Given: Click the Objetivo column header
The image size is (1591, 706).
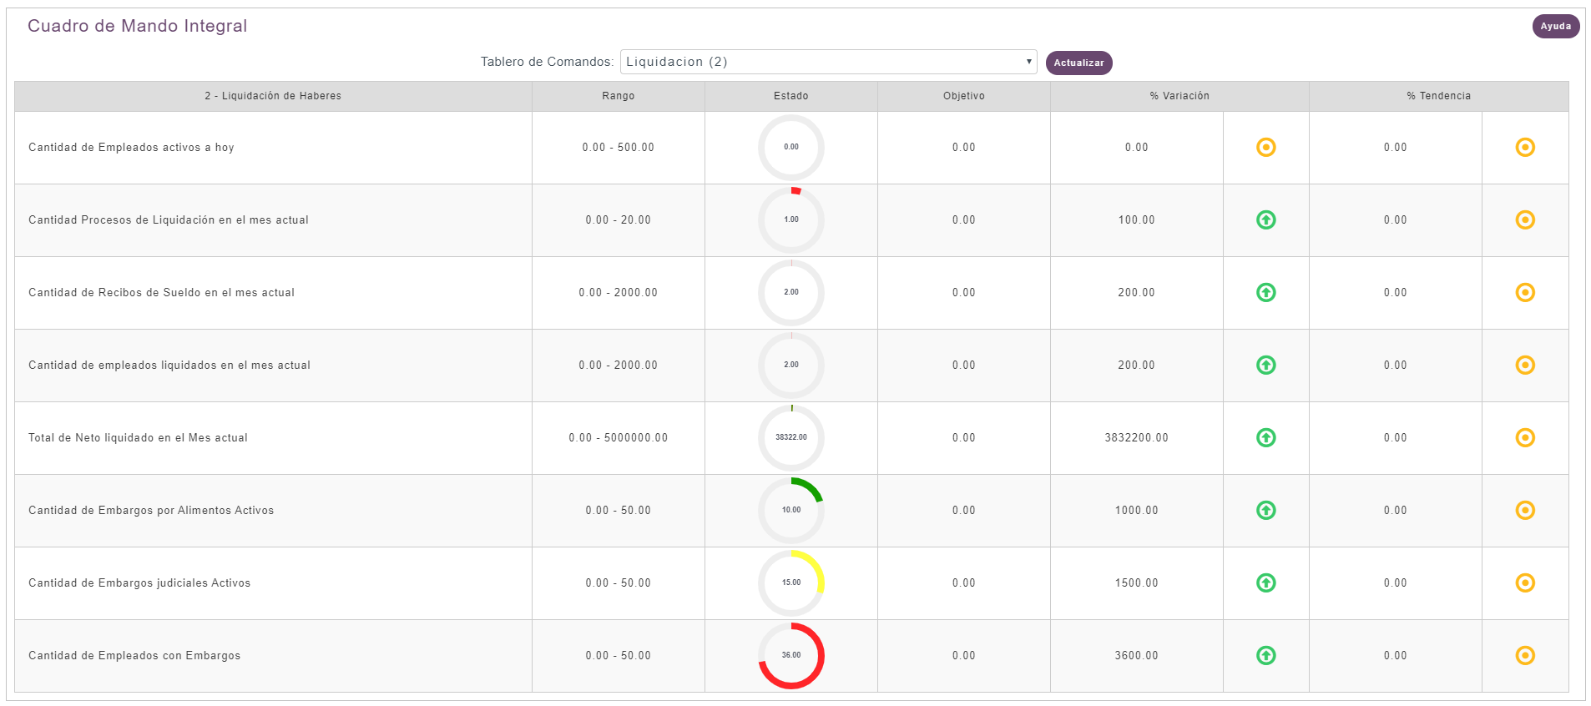Looking at the screenshot, I should [964, 96].
